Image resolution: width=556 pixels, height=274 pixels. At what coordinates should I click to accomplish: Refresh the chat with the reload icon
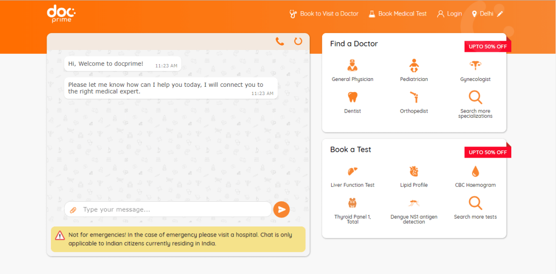click(x=298, y=41)
